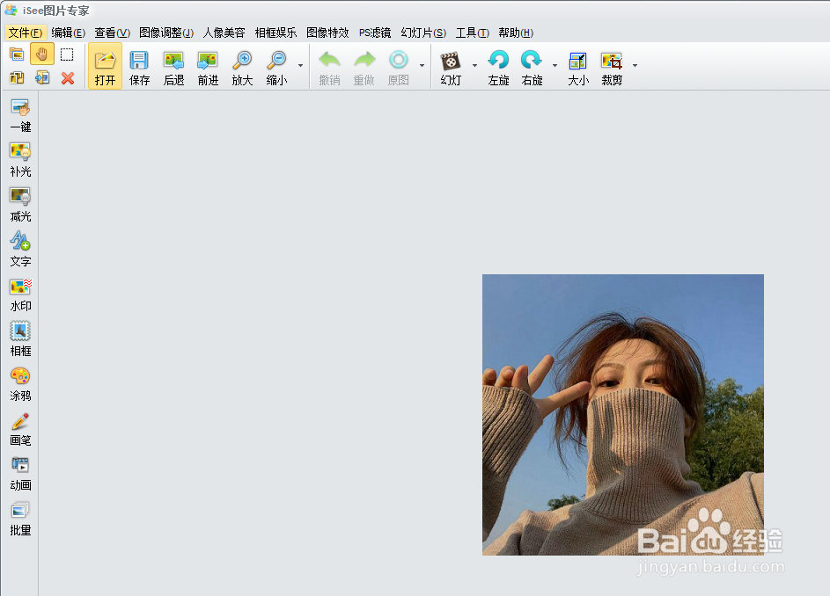Open the 相框 photo frame tool
This screenshot has width=830, height=596.
click(x=20, y=339)
